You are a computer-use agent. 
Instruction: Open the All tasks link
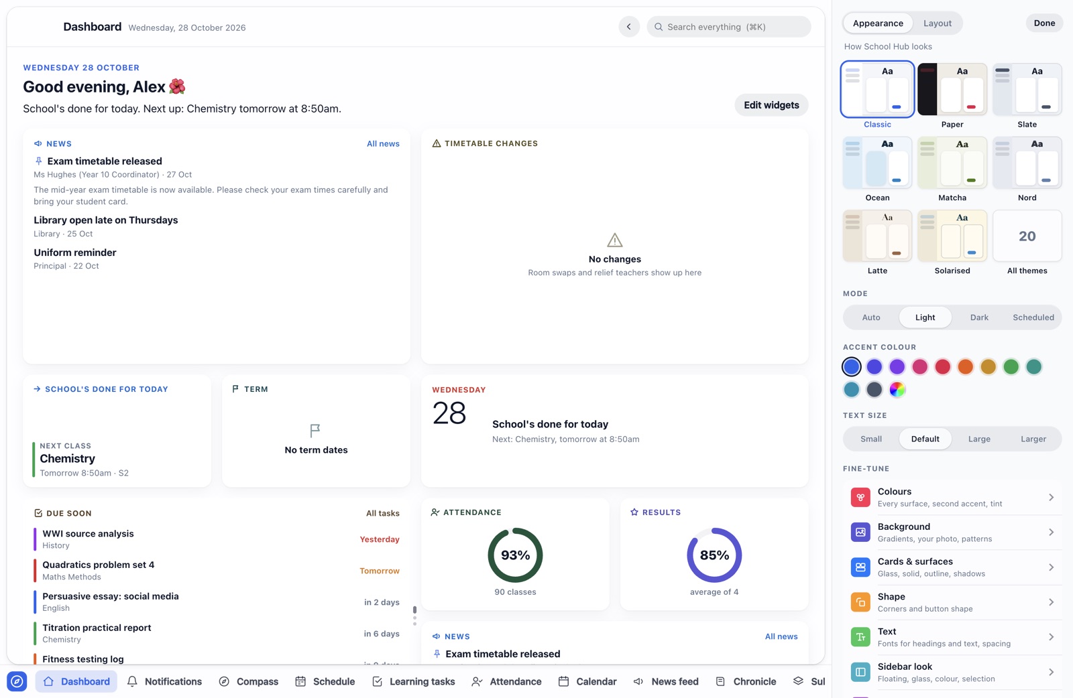(x=383, y=513)
